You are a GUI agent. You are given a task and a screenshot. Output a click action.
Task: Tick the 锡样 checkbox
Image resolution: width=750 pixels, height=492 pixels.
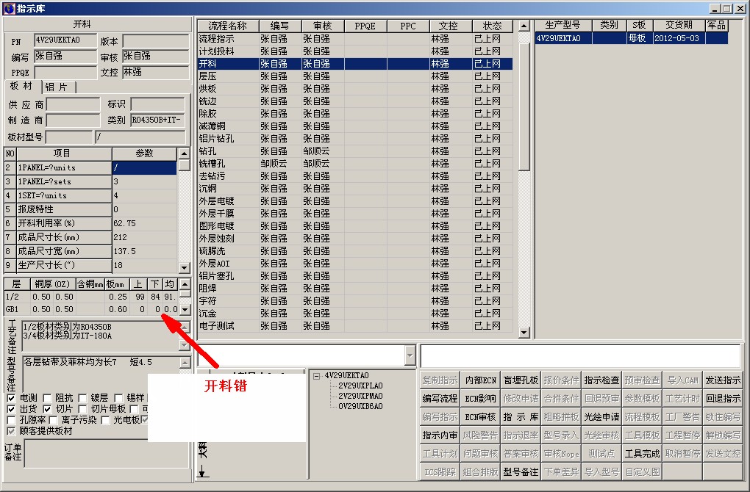click(118, 398)
